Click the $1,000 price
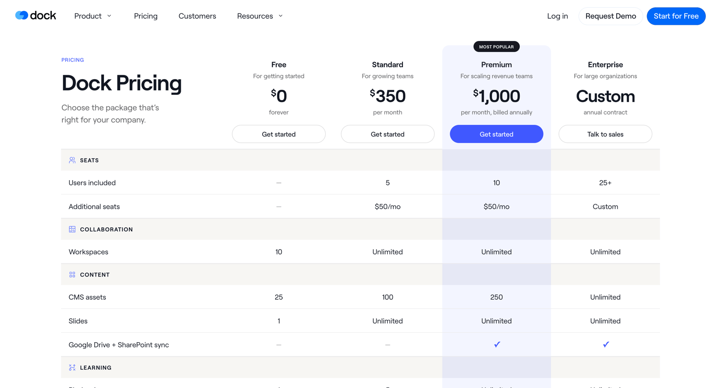This screenshot has width=721, height=388. click(496, 96)
